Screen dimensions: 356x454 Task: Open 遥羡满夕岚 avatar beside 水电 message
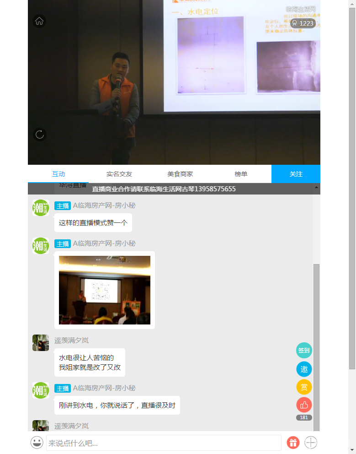[x=41, y=343]
